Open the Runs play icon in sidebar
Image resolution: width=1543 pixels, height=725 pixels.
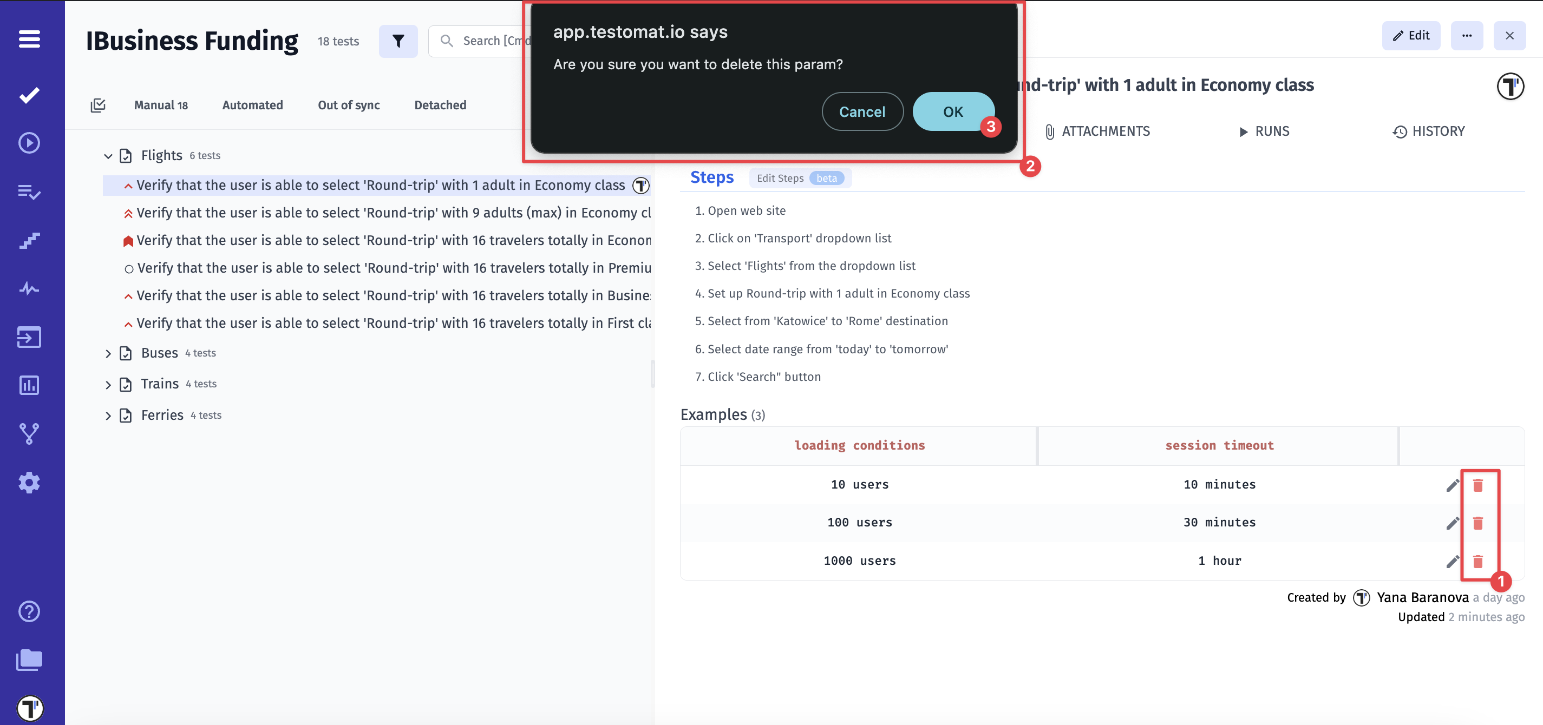[29, 143]
